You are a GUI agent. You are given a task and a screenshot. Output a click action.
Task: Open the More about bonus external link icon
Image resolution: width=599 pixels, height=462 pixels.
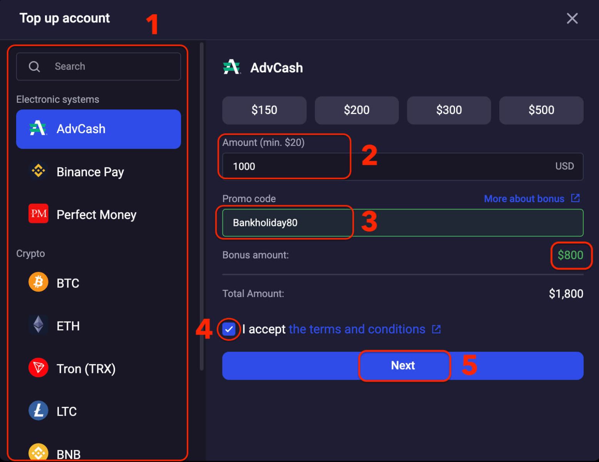[x=576, y=198]
